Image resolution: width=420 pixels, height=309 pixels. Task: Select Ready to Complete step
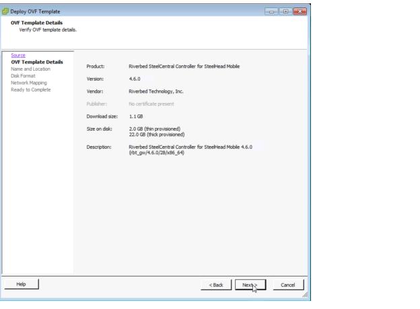(x=30, y=90)
